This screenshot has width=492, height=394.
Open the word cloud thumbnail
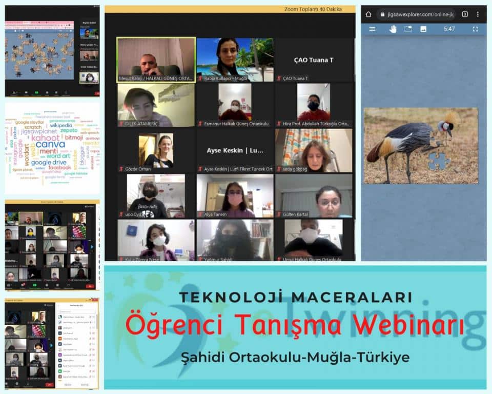[52, 148]
